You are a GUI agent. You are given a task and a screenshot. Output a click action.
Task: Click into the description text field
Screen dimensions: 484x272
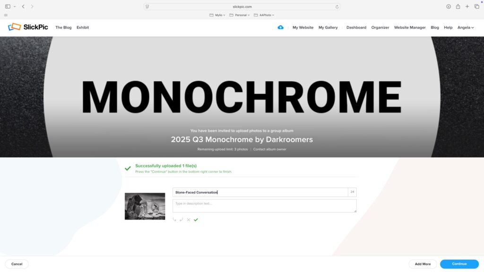pyautogui.click(x=264, y=205)
